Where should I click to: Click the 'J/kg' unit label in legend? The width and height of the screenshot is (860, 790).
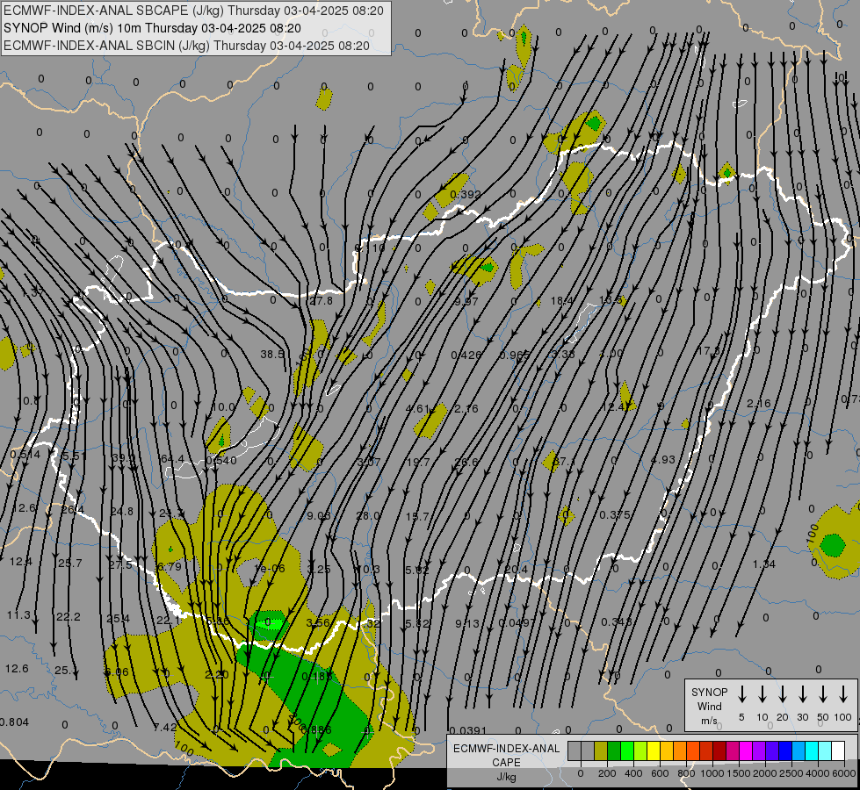pyautogui.click(x=506, y=777)
